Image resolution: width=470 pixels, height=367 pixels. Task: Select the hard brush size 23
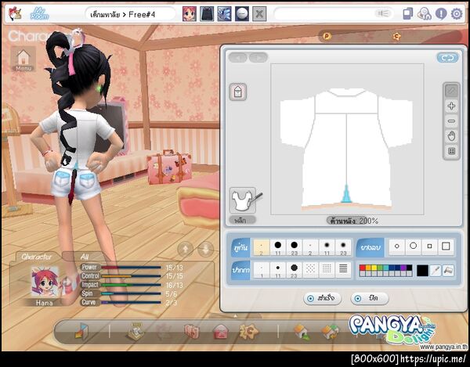click(x=294, y=247)
